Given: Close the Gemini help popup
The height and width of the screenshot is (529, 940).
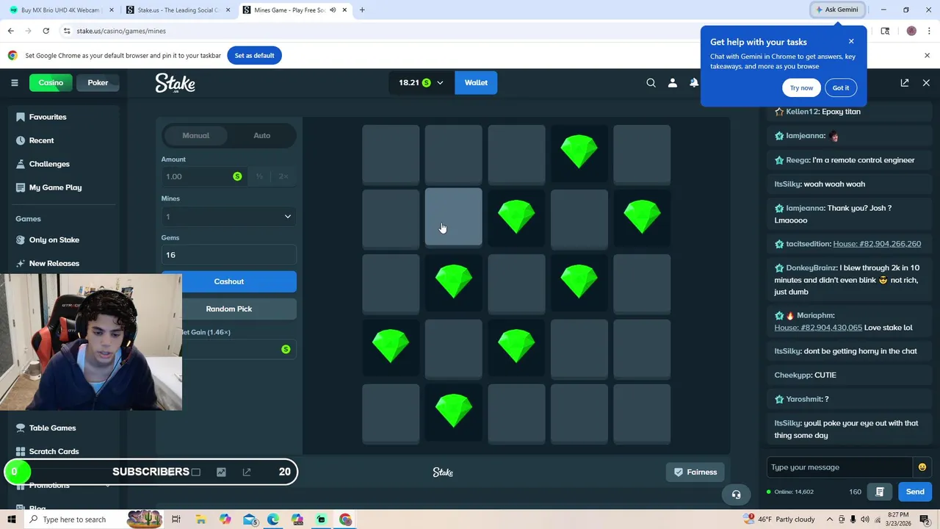Looking at the screenshot, I should 851,41.
